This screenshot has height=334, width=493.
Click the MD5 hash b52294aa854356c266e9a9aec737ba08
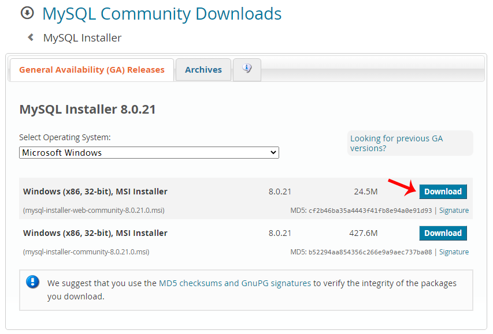370,252
